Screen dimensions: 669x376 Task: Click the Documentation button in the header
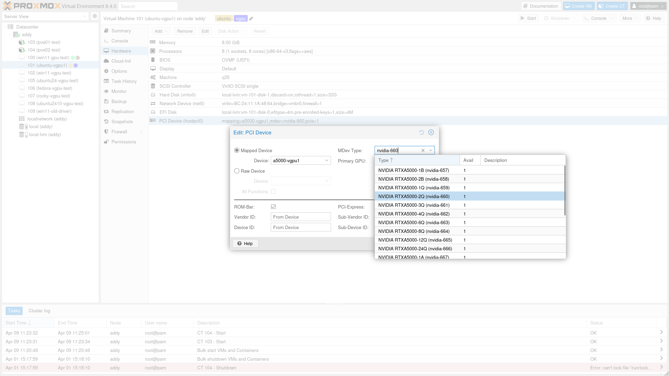[x=540, y=6]
